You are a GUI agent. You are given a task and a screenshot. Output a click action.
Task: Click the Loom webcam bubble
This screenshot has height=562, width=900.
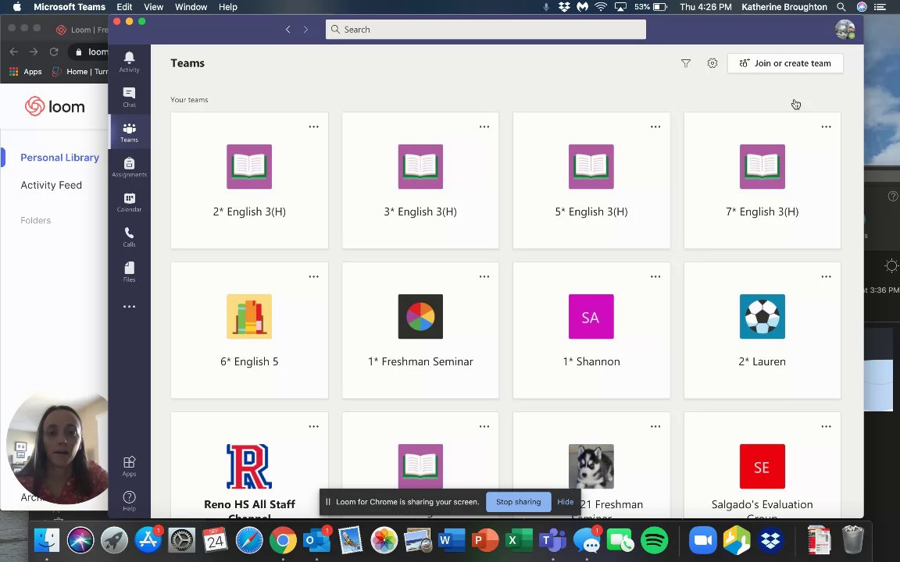click(x=57, y=447)
